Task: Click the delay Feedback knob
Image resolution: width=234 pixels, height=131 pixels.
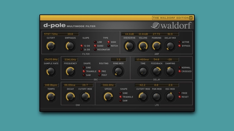Action: (x=156, y=71)
